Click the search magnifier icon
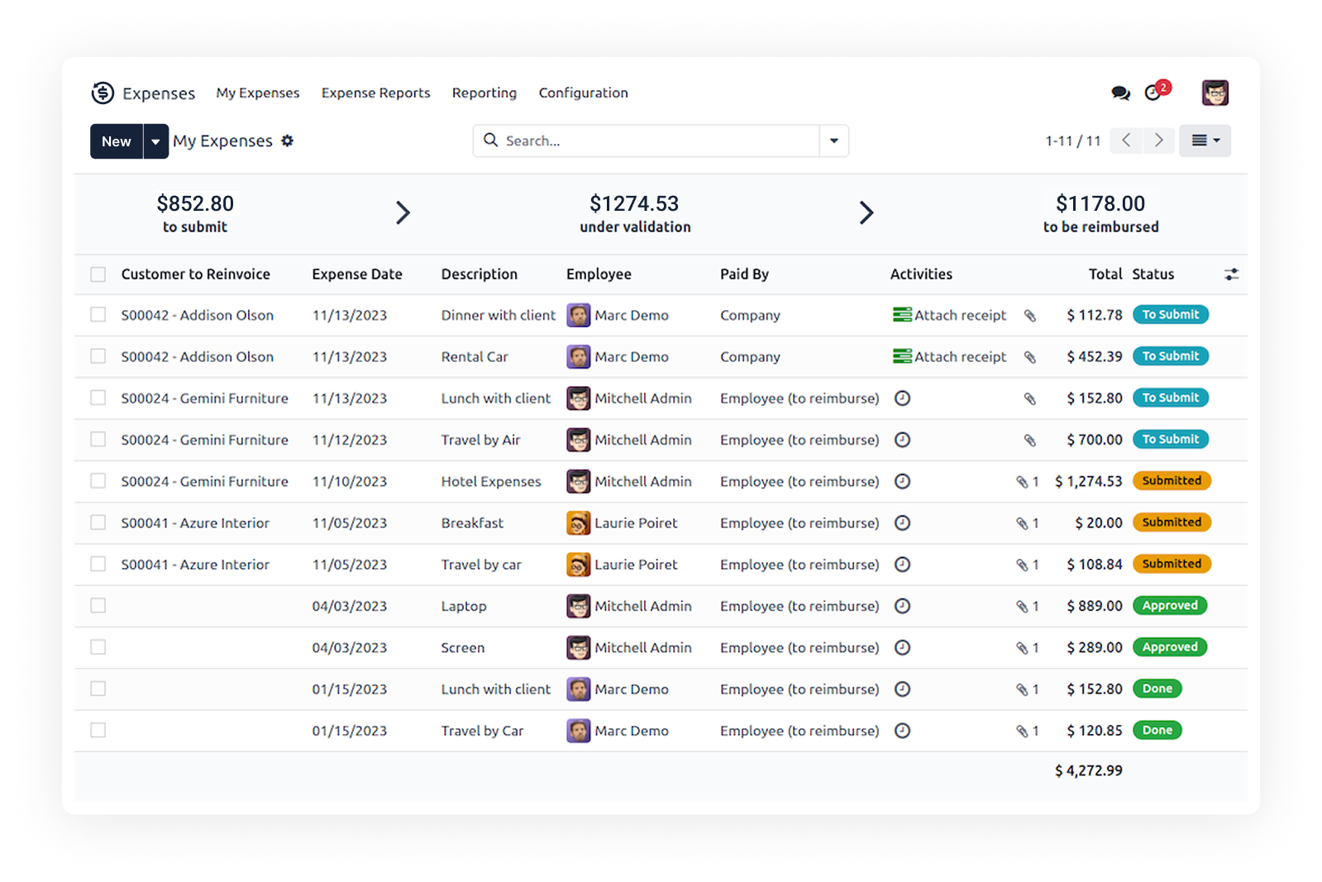1322x882 pixels. 490,141
